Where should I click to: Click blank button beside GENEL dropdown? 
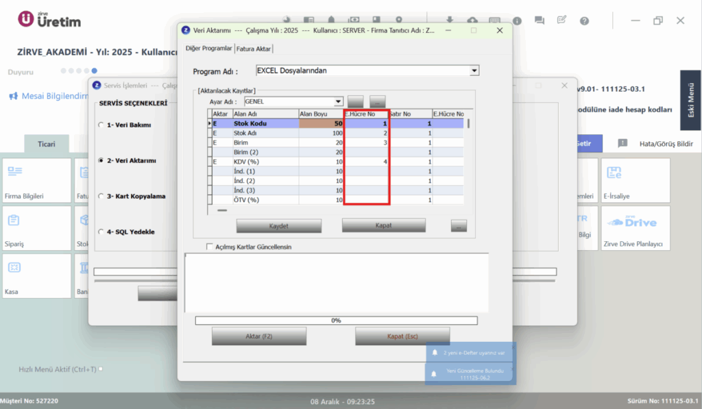(356, 101)
